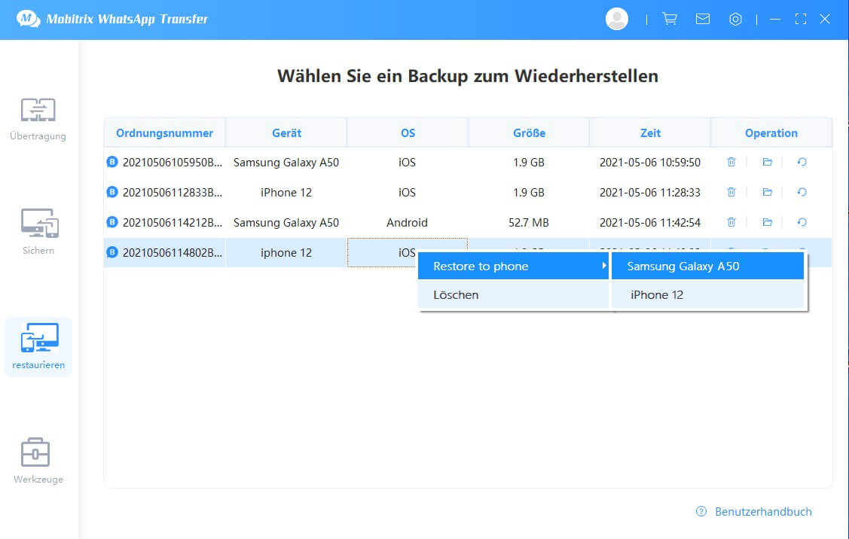Sort by the Größe column header
Viewport: 849px width, 539px height.
click(529, 132)
